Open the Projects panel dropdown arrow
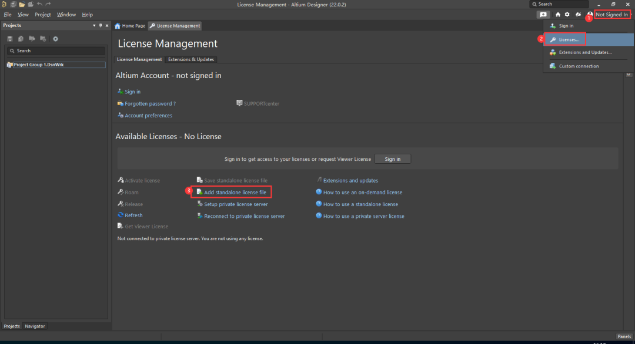This screenshot has width=635, height=344. (94, 26)
